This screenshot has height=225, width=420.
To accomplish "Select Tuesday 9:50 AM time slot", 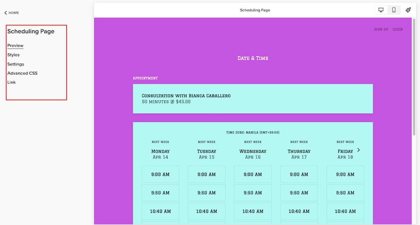I will coord(206,193).
